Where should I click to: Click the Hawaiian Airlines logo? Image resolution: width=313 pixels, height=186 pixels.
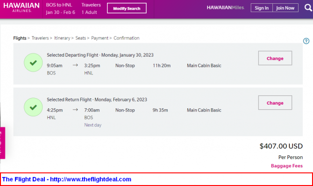pos(21,7)
